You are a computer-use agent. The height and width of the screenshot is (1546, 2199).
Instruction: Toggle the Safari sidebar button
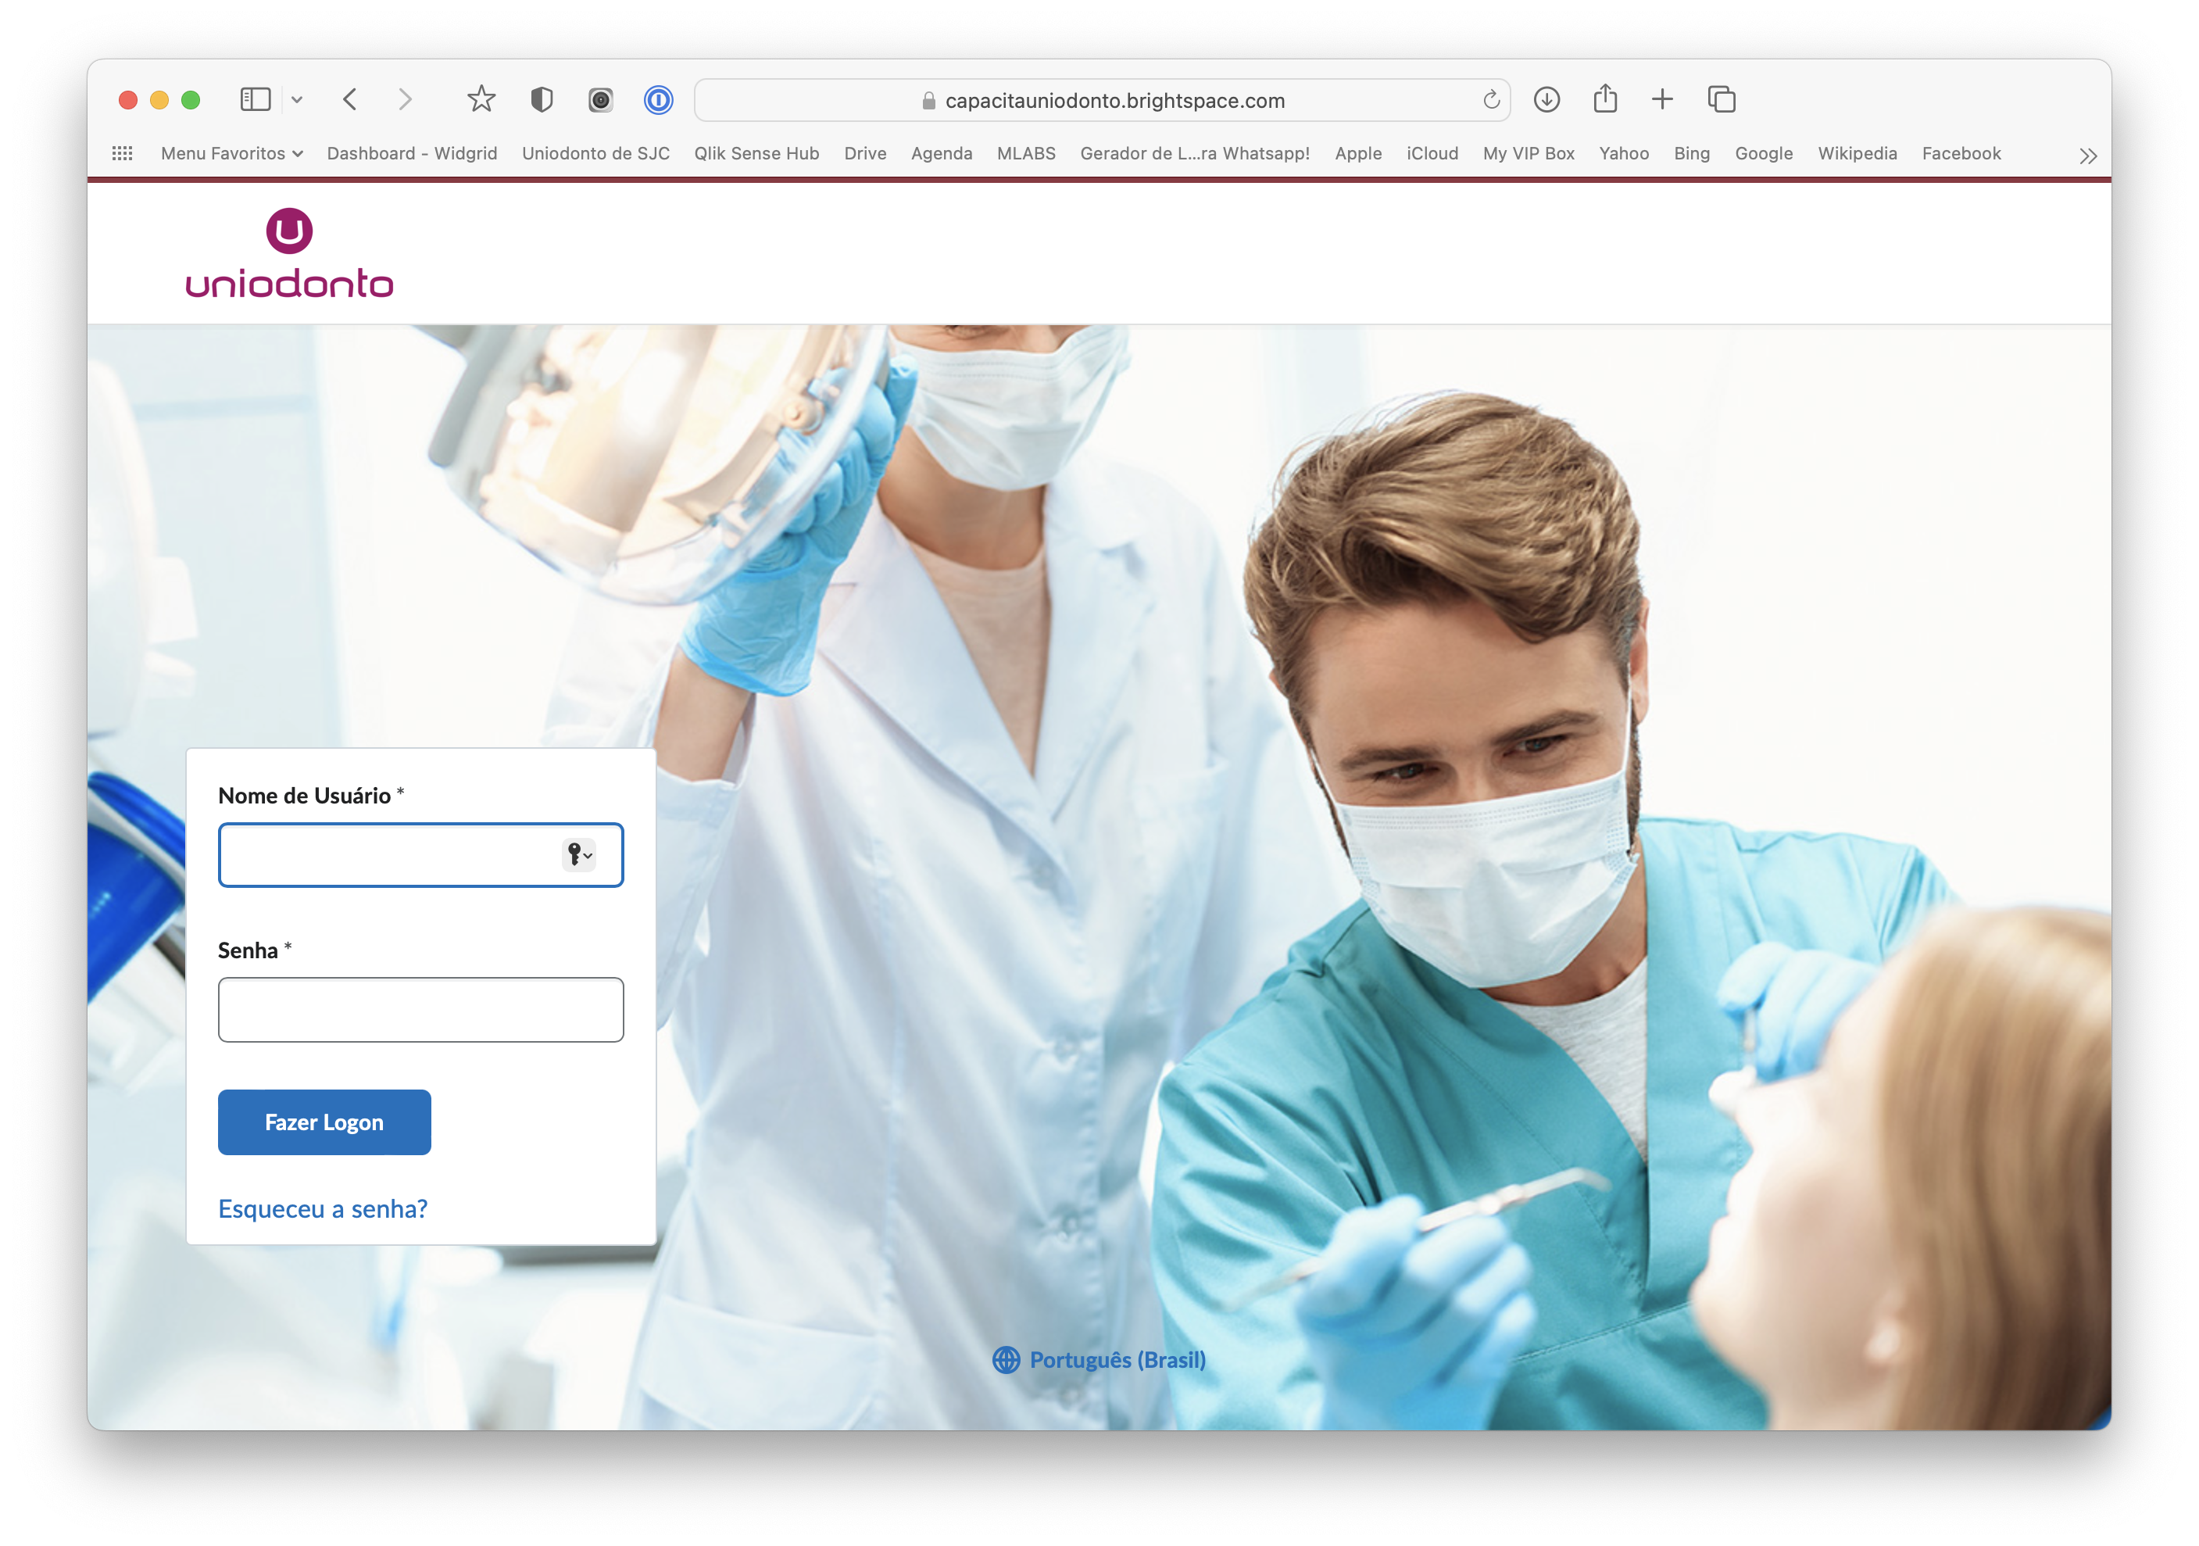(x=255, y=99)
